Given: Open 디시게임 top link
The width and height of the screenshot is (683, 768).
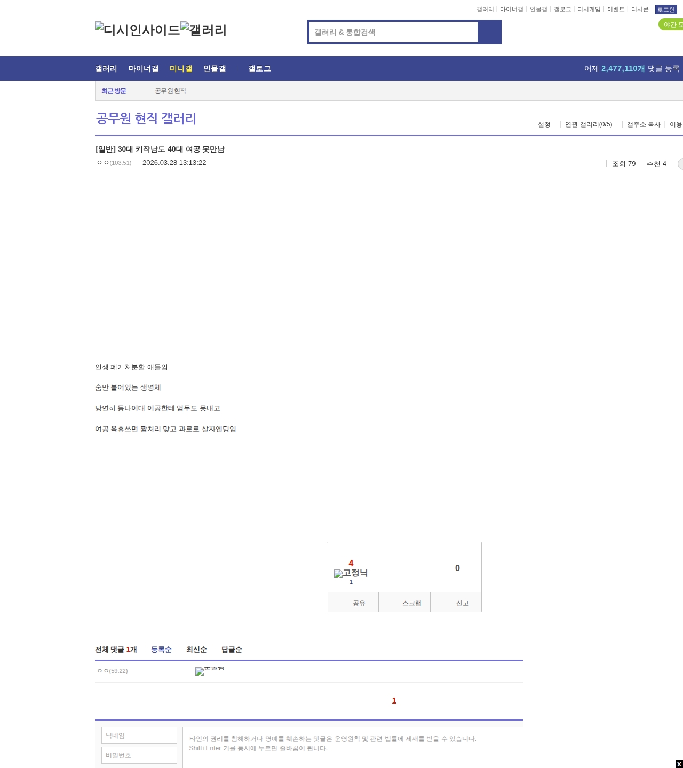Looking at the screenshot, I should click(589, 10).
